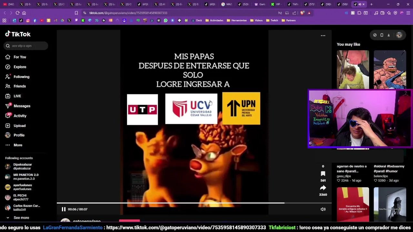Open the 'El Bueno' cartoon recommended thumbnail
413x232 pixels.
390,70
